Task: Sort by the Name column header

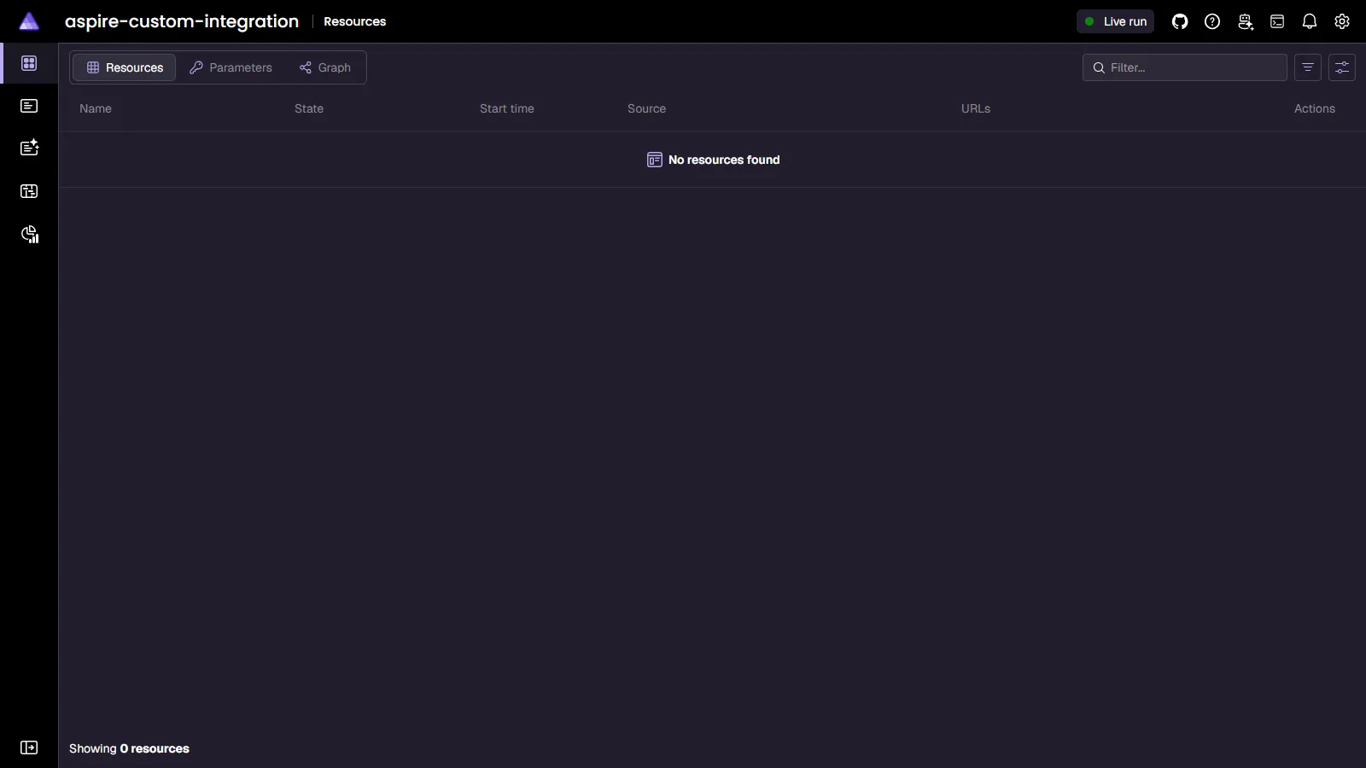Action: point(96,108)
